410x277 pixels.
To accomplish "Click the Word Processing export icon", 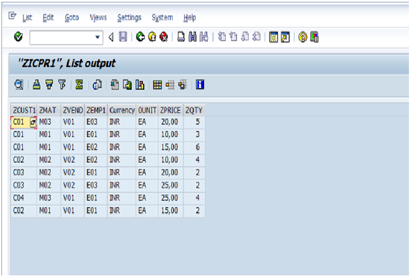I will click(115, 85).
